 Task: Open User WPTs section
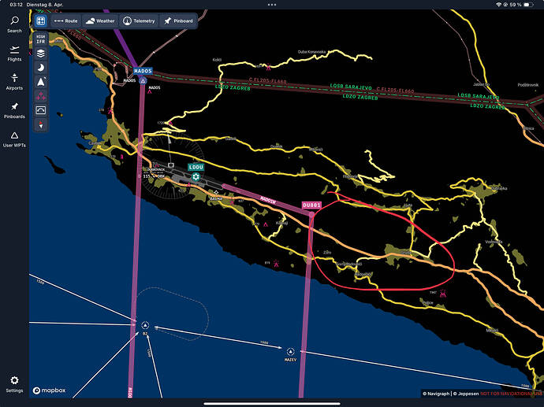[x=14, y=139]
